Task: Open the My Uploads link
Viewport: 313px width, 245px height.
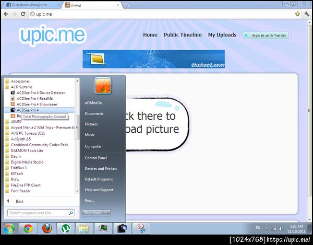Action: click(x=222, y=35)
